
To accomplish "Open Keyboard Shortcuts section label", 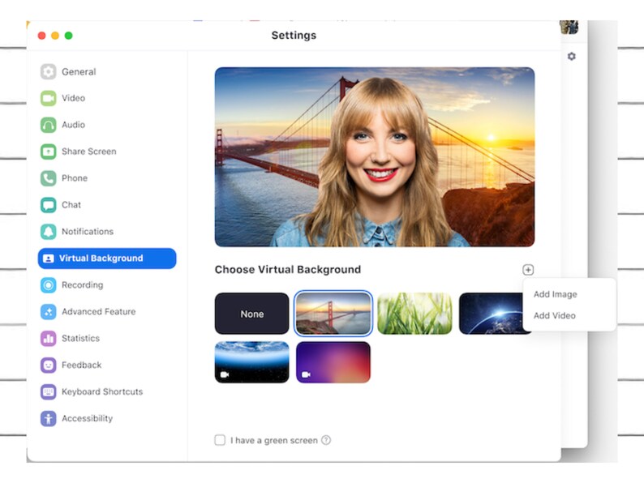I will point(102,391).
